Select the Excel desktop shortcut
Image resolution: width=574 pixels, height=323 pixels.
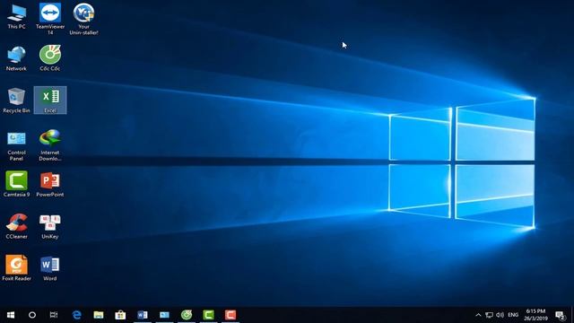[50, 100]
